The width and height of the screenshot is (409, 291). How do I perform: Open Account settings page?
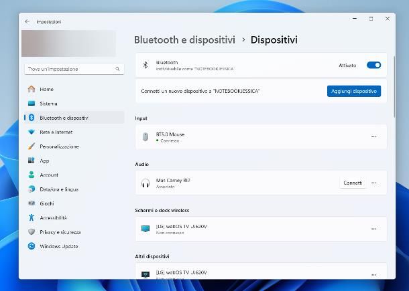74,175
